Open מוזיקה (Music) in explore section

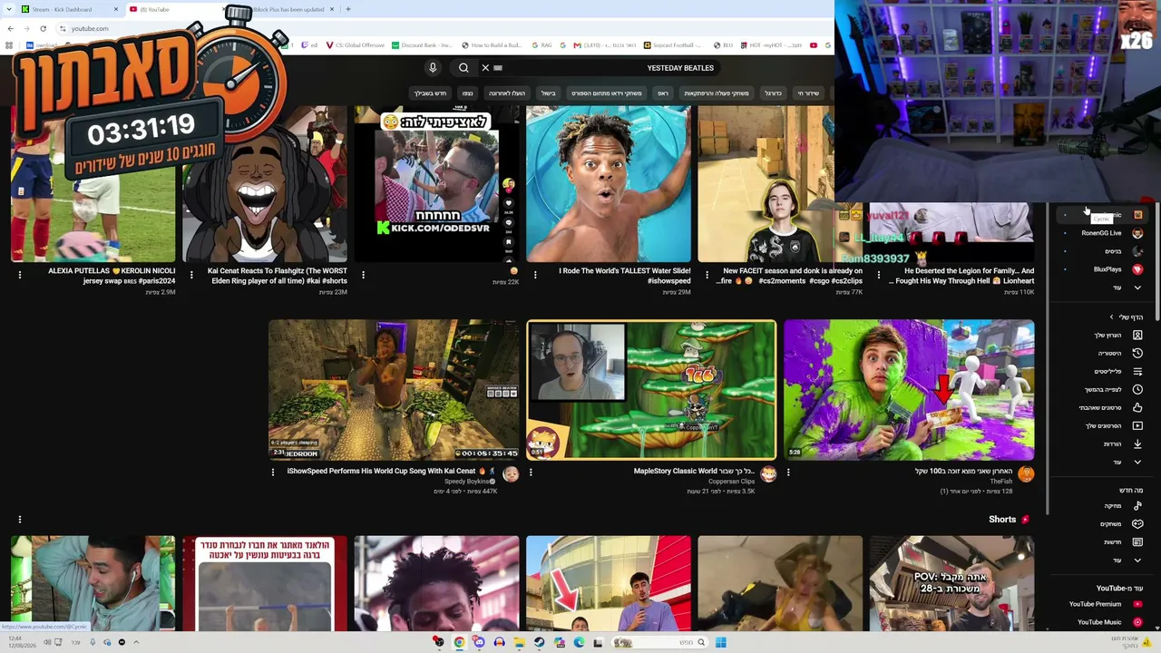click(1102, 506)
